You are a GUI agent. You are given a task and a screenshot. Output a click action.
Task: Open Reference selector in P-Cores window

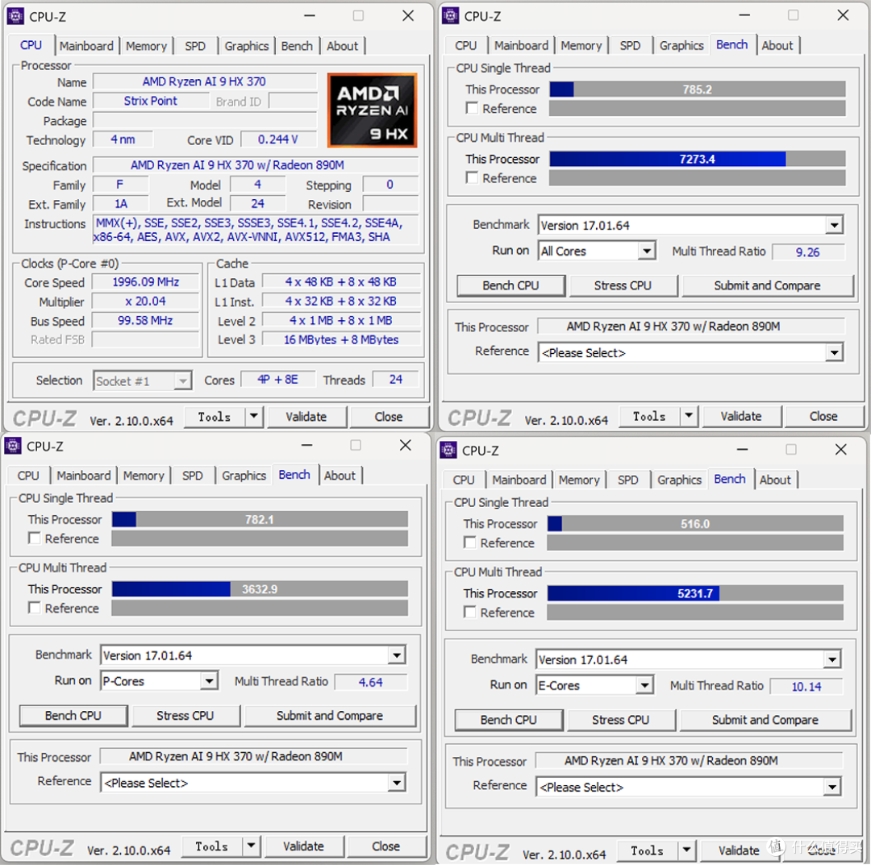click(x=396, y=783)
